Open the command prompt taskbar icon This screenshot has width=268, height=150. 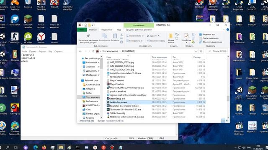[x=78, y=147]
